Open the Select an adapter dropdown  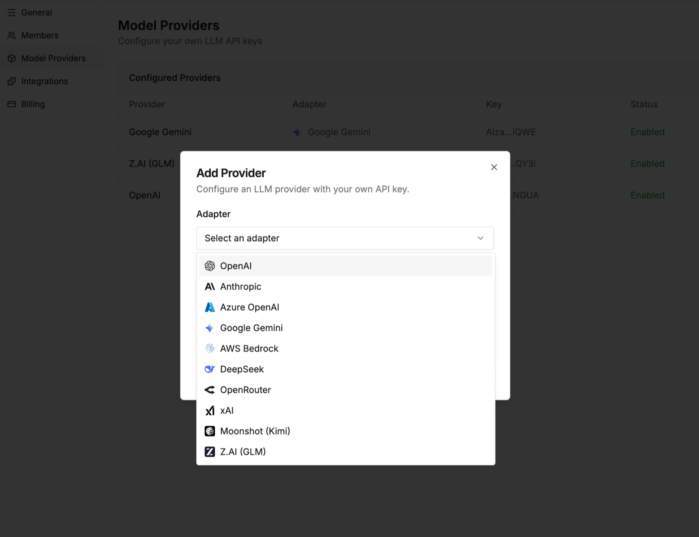(345, 238)
